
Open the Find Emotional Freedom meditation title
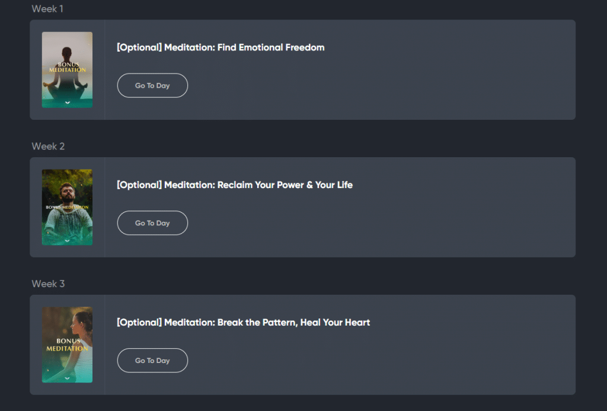(221, 47)
